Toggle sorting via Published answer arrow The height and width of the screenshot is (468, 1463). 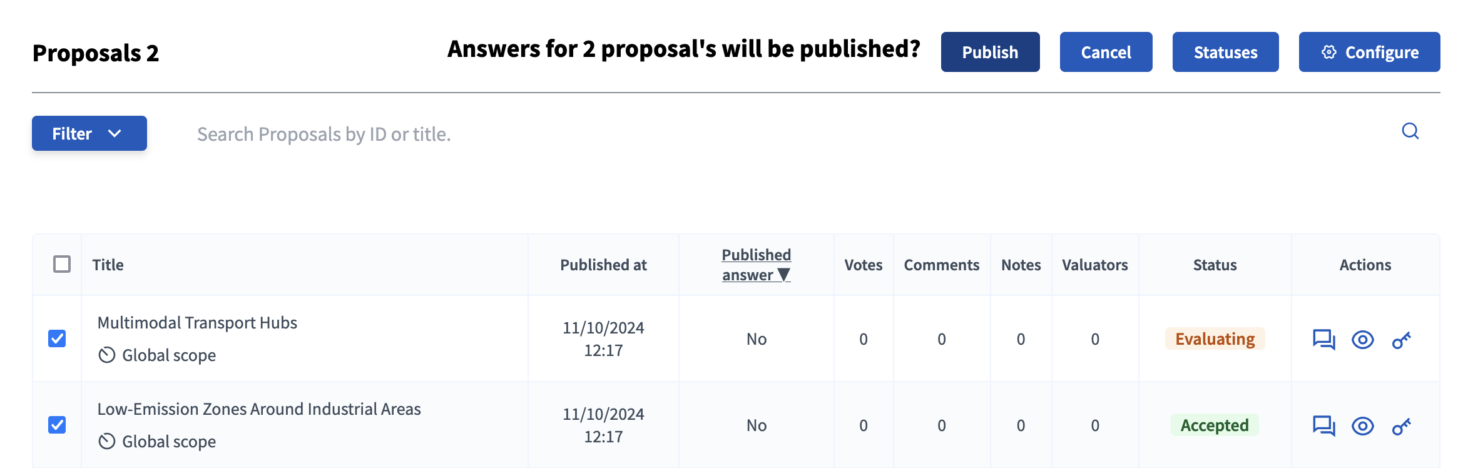tap(782, 274)
